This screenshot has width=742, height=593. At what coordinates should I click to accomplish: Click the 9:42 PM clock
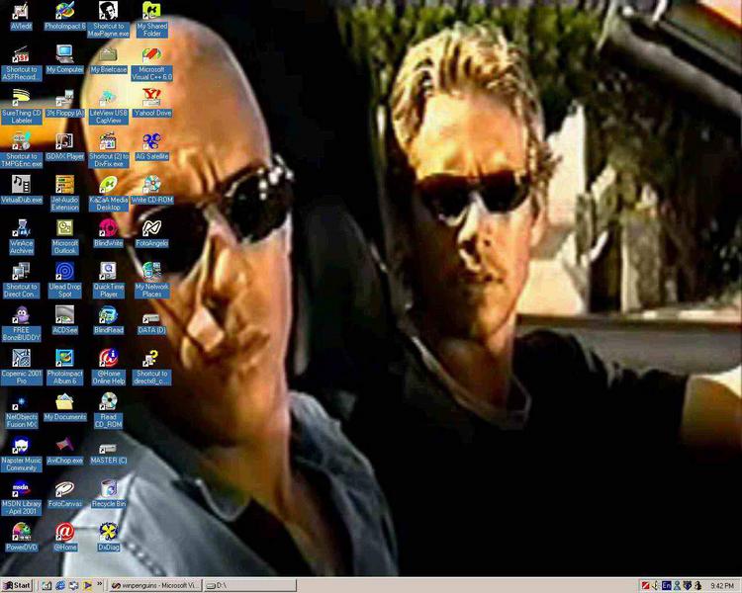click(x=722, y=586)
